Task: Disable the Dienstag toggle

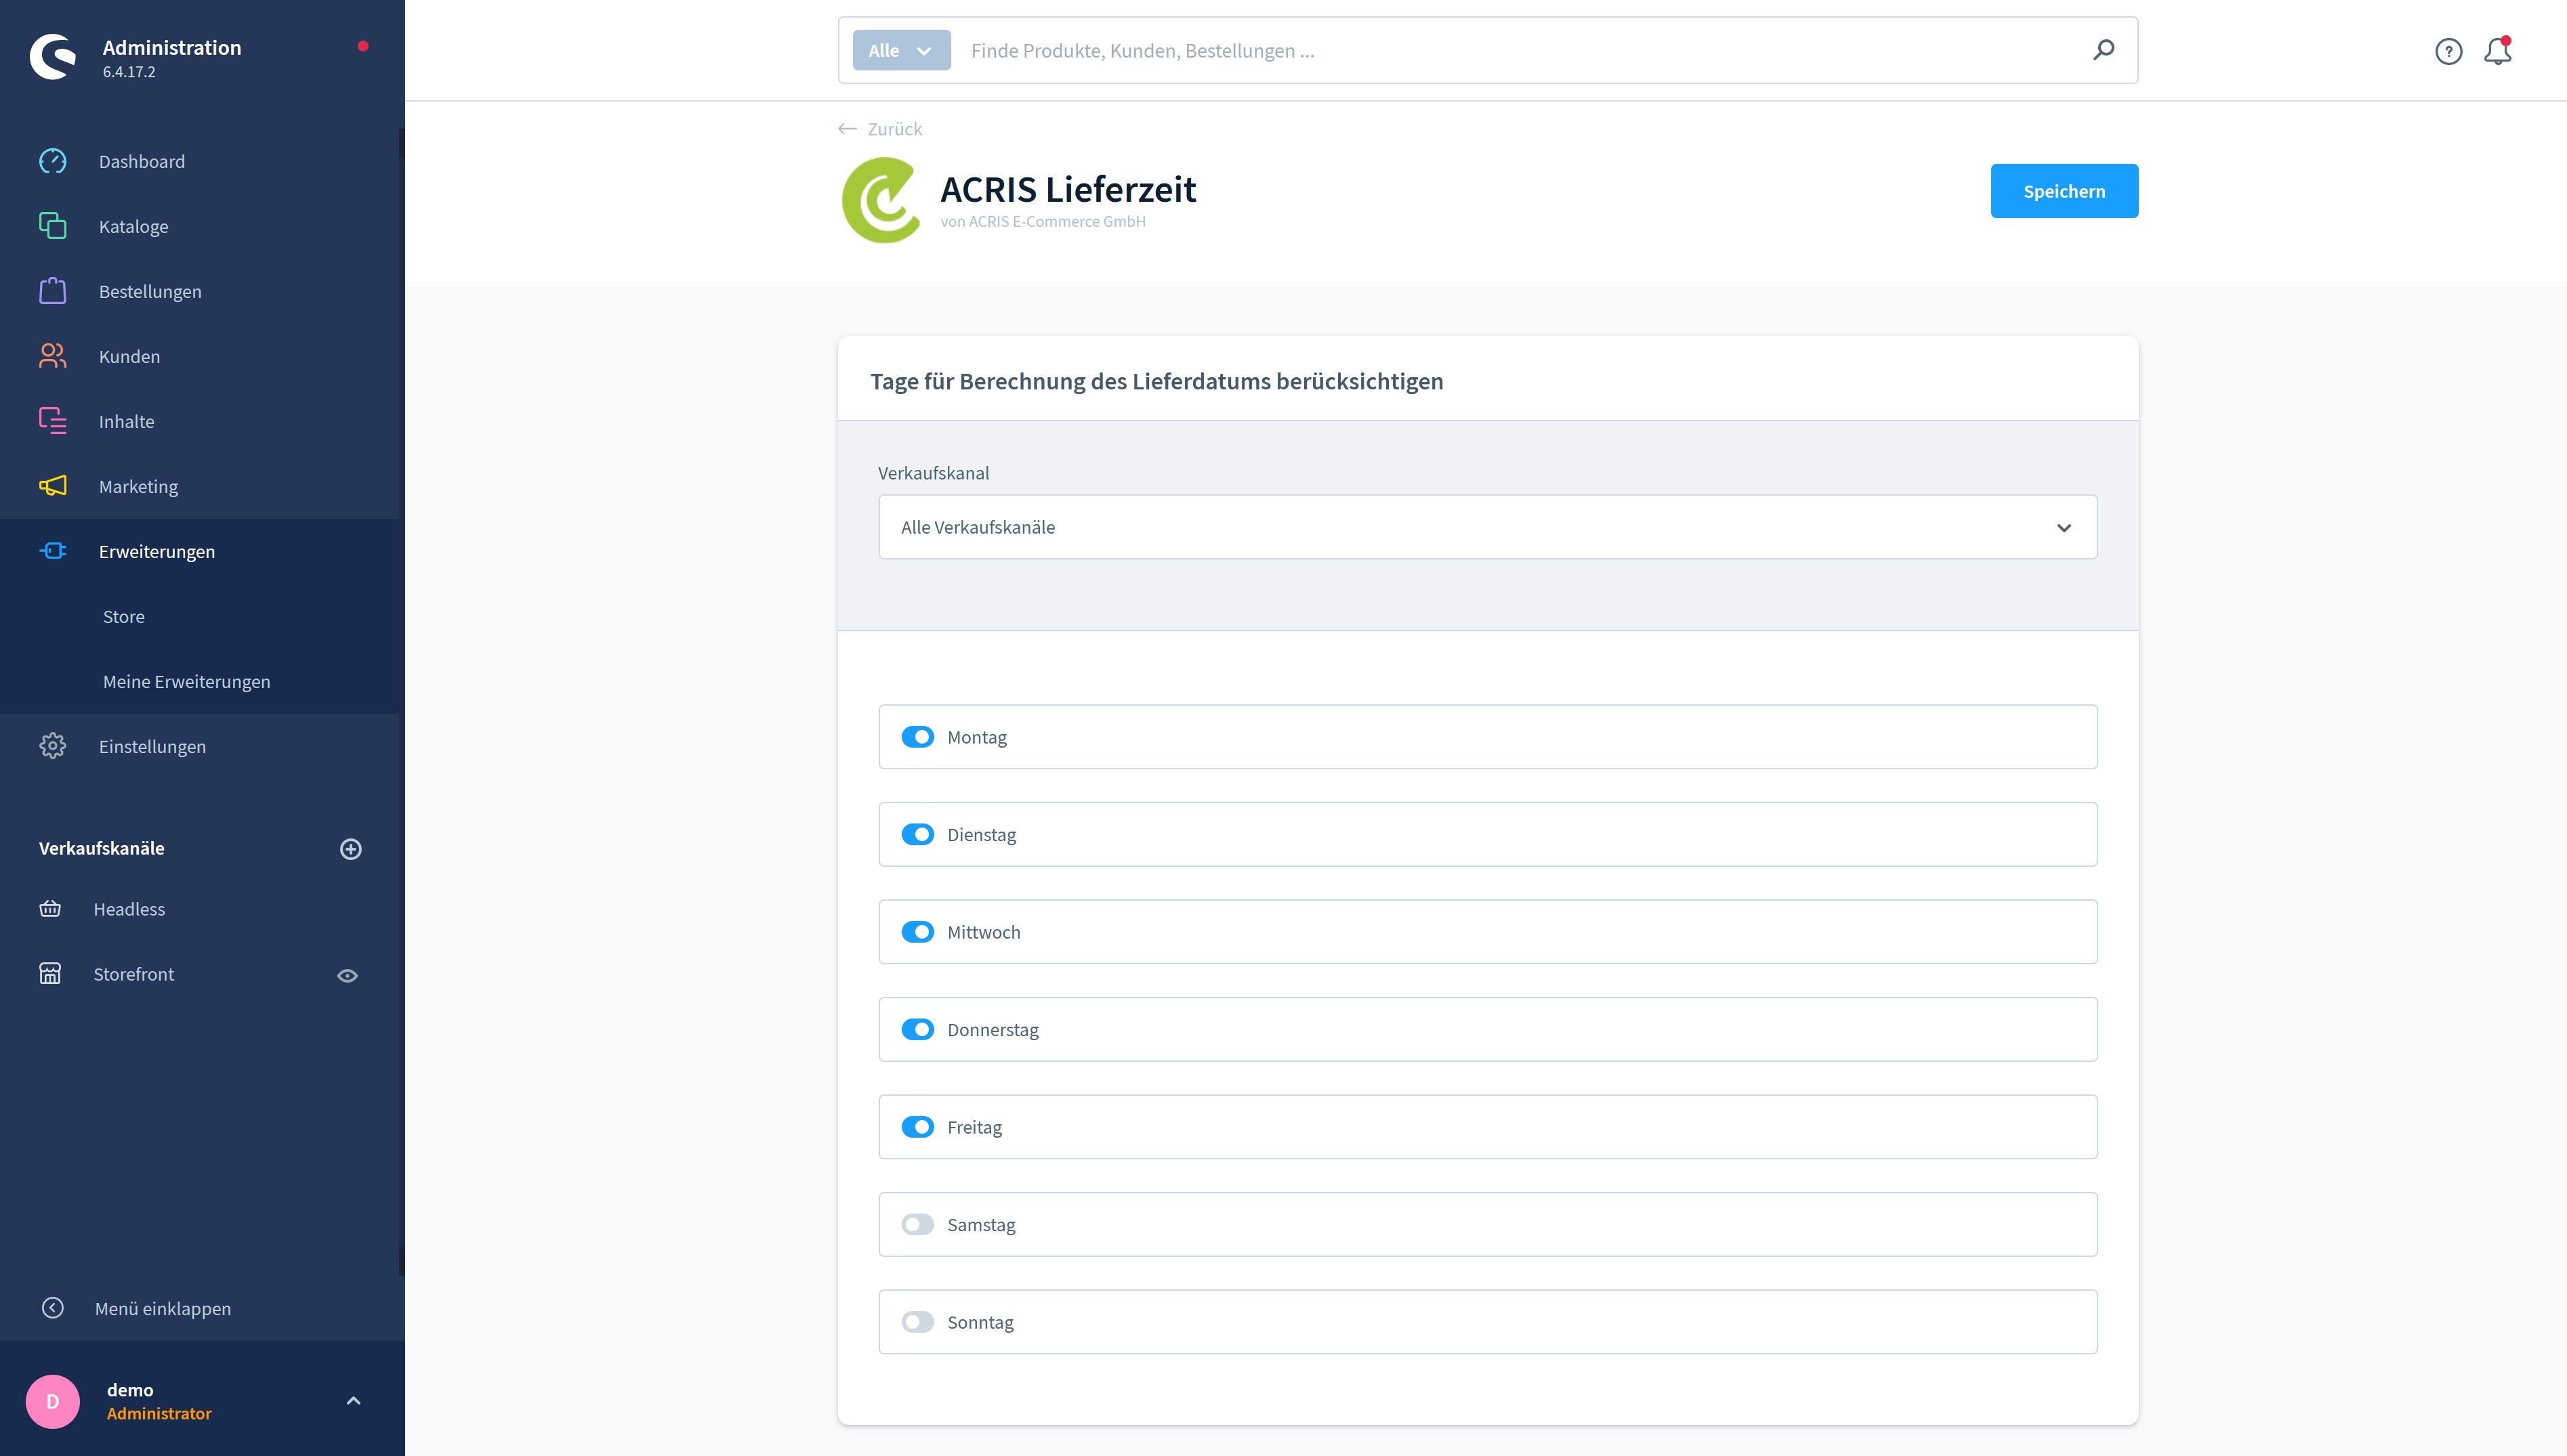Action: point(917,834)
